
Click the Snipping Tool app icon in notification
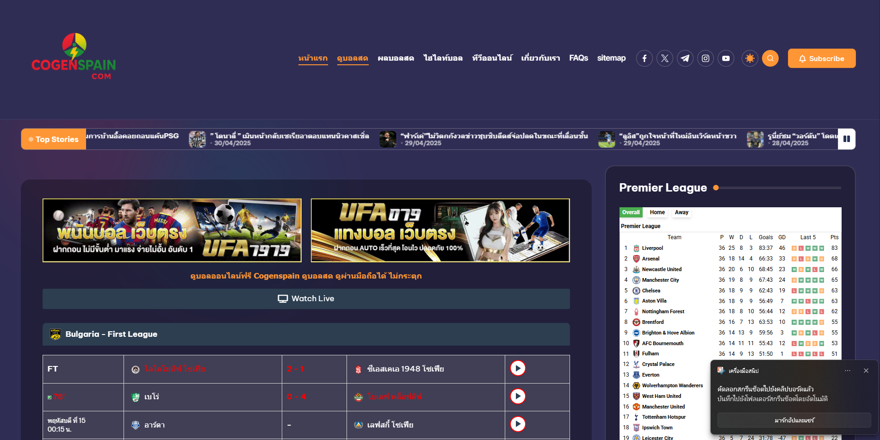[x=721, y=370]
